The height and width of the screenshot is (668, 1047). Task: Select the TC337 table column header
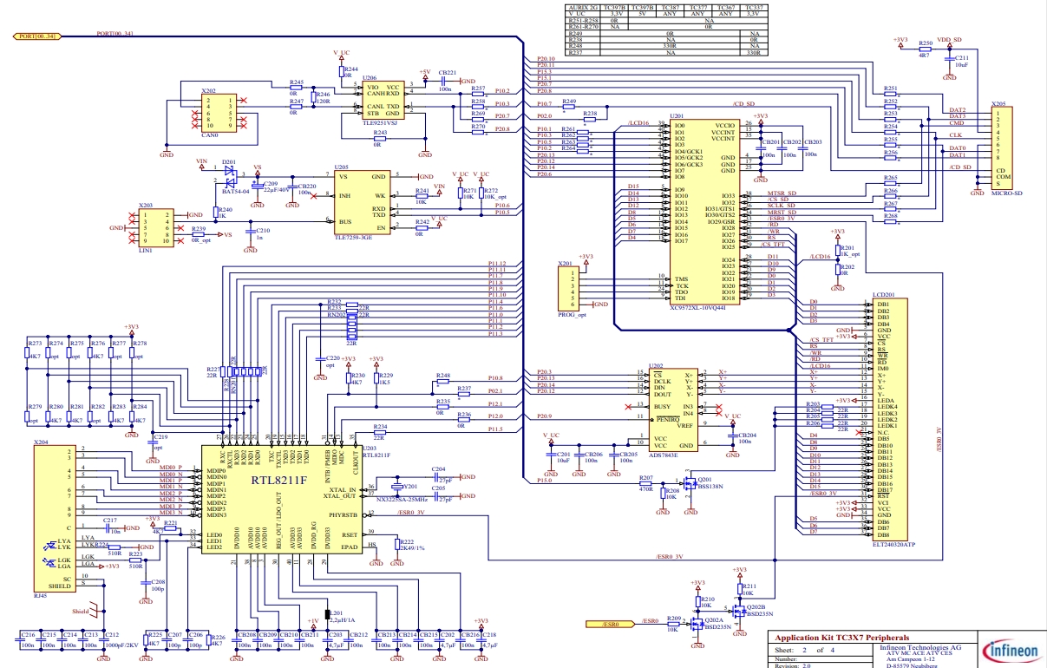click(x=752, y=7)
